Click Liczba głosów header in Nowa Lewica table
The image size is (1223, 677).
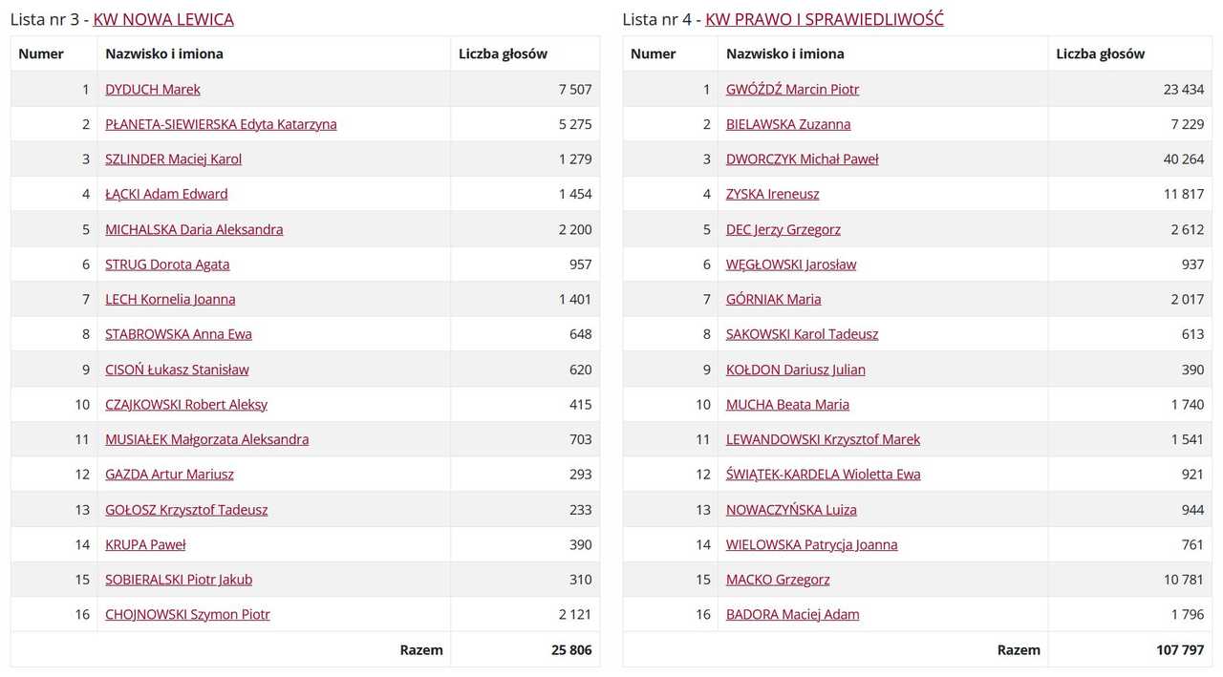(503, 53)
